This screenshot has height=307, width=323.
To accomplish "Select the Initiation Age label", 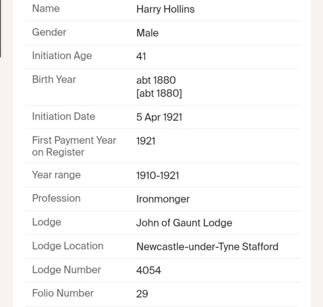I will click(x=62, y=56).
